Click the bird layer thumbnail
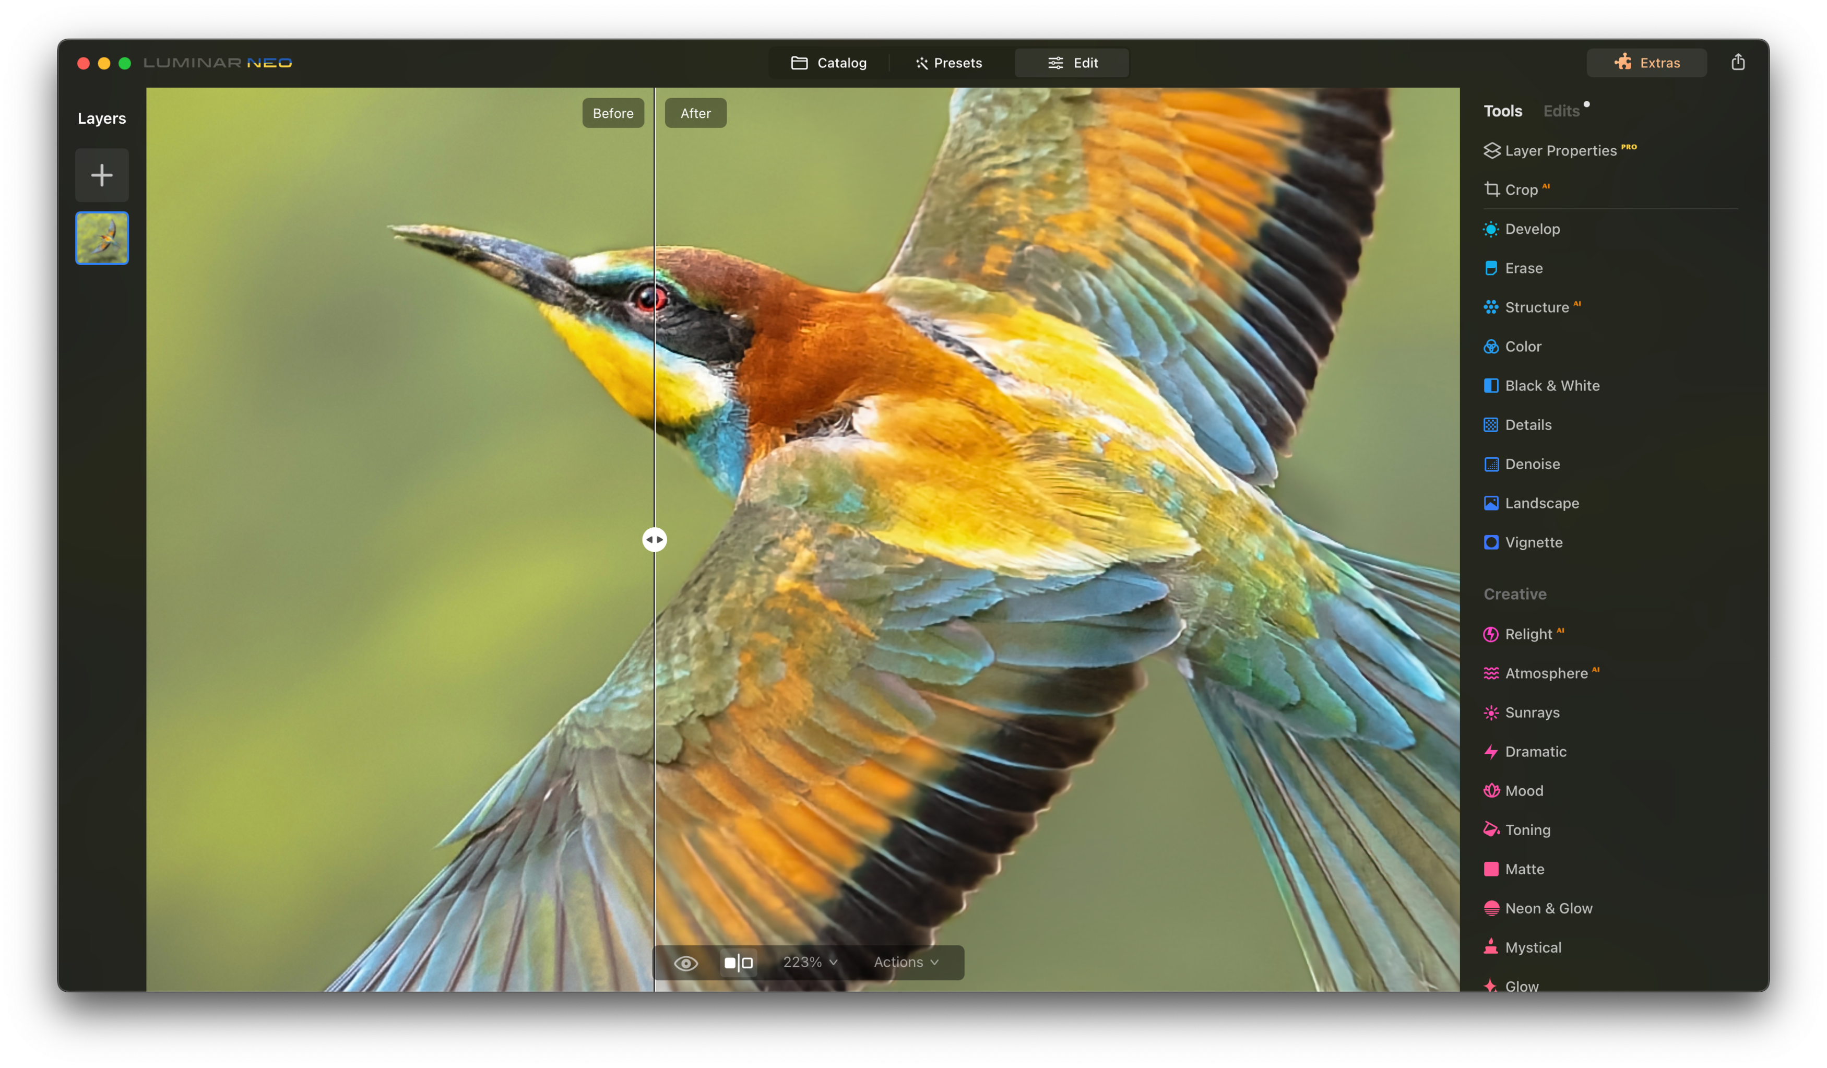The height and width of the screenshot is (1068, 1827). [102, 238]
